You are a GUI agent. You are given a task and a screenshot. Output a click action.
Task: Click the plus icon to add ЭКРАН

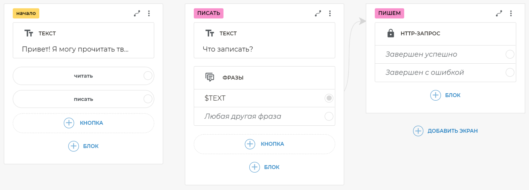[418, 131]
